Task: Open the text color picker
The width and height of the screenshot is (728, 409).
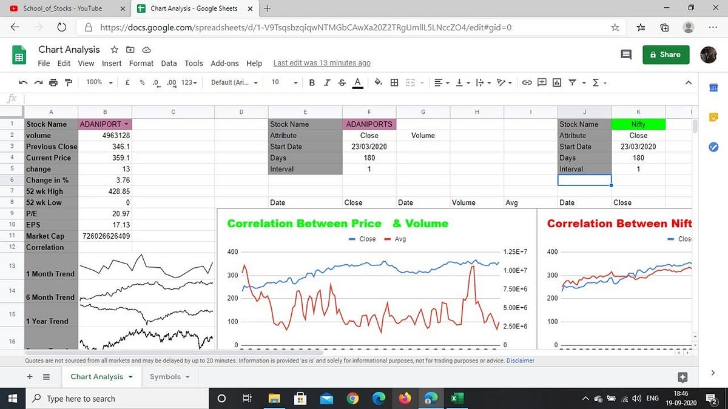Action: pyautogui.click(x=357, y=82)
